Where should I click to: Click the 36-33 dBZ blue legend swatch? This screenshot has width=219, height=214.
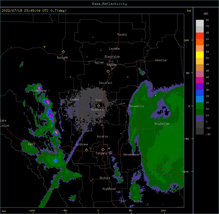(200, 93)
